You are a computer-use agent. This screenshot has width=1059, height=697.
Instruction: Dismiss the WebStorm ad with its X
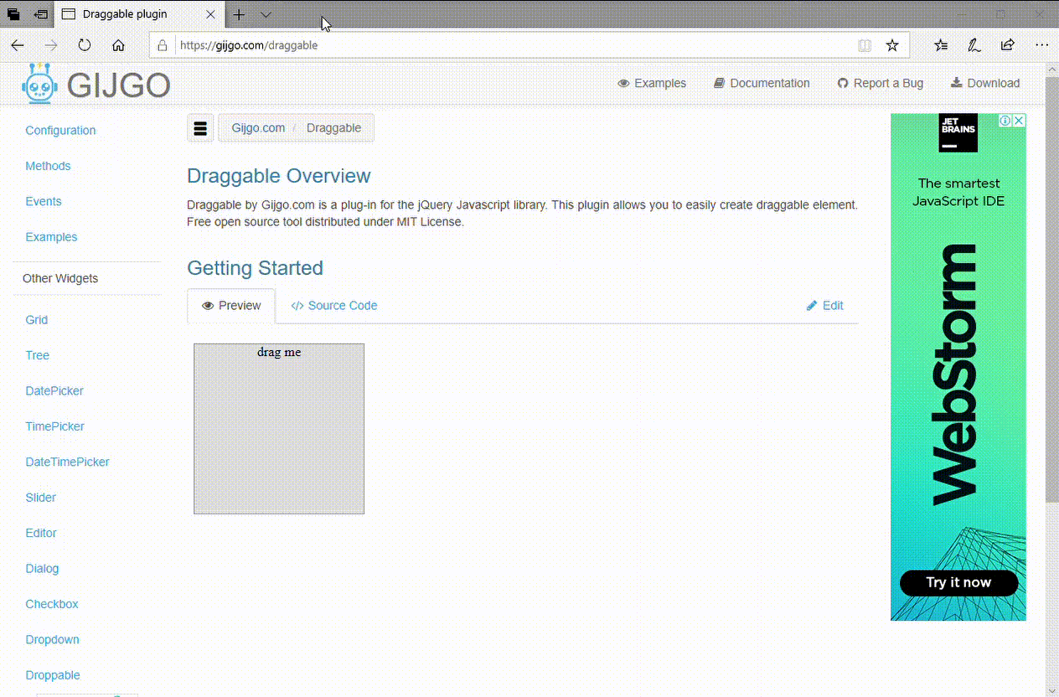[x=1019, y=121]
